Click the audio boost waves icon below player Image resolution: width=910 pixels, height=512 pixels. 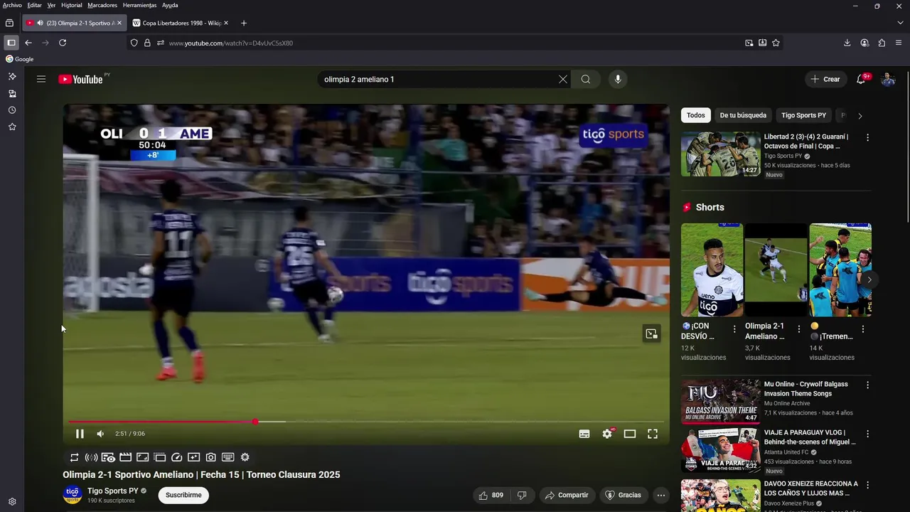91,457
